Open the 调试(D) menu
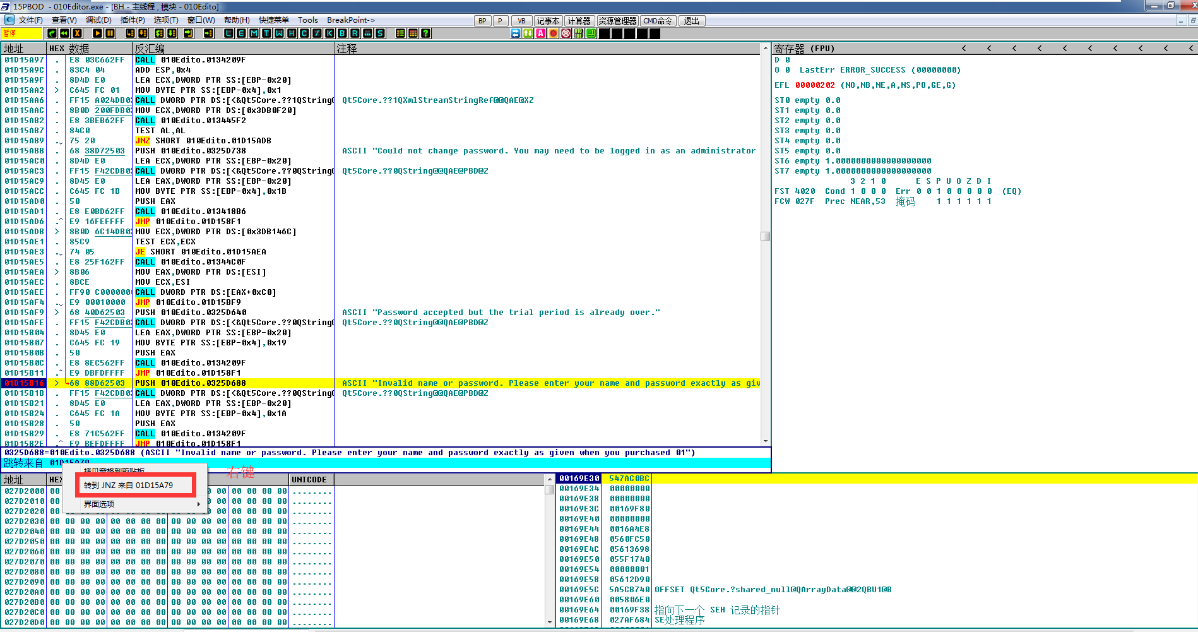Screen dimensions: 1198x632 pyautogui.click(x=98, y=20)
